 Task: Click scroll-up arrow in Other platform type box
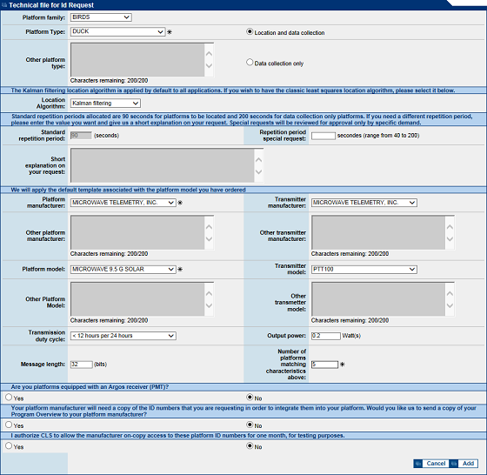[209, 54]
